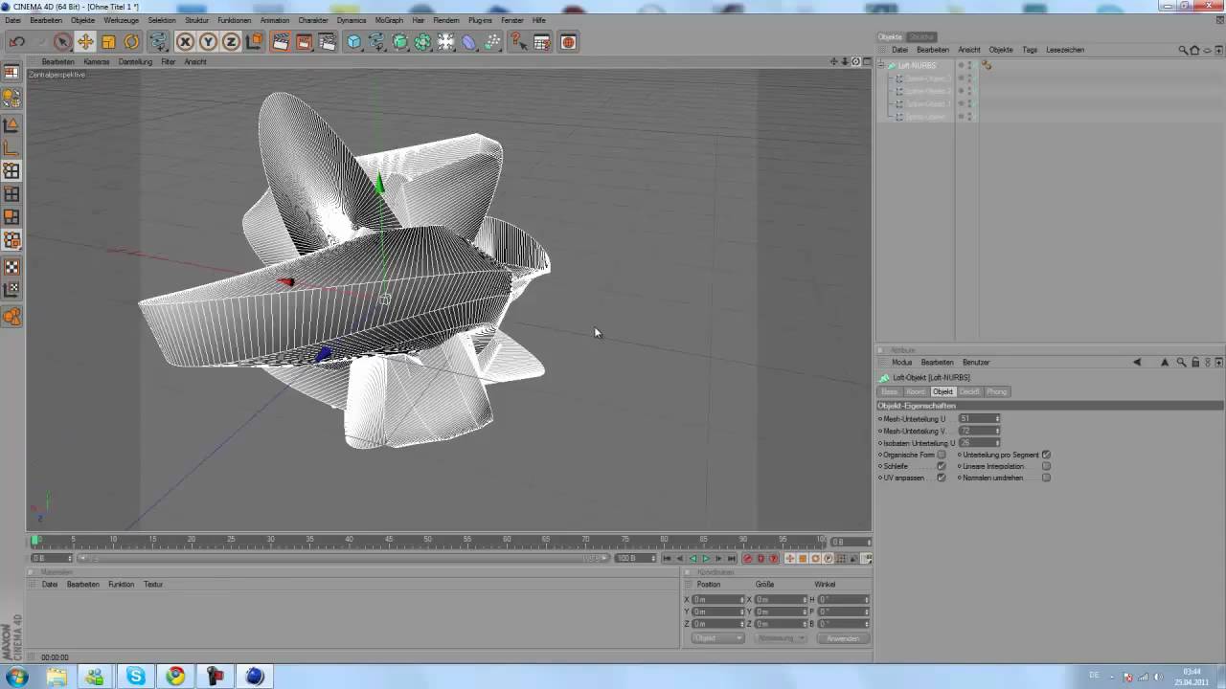
Task: Select the Texture mode checkerboard icon
Action: click(x=11, y=267)
